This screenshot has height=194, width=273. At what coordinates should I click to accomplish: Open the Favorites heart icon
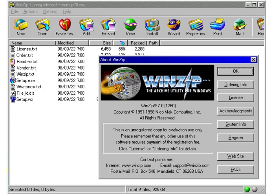pyautogui.click(x=64, y=25)
